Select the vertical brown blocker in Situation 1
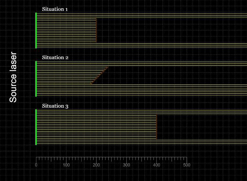Image resolution: width=247 pixels, height=181 pixels. click(x=96, y=30)
